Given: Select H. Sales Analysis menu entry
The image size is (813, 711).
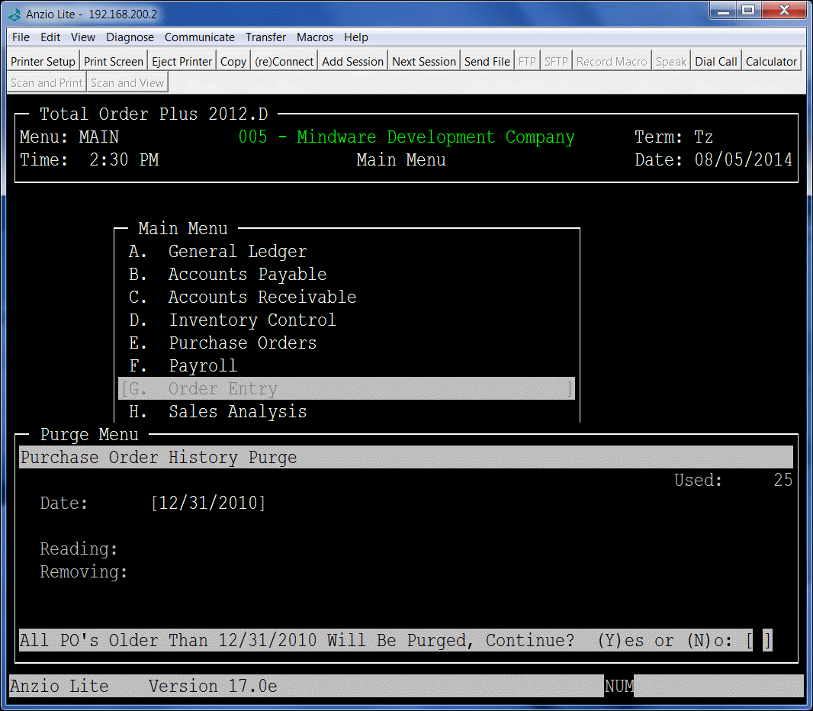Looking at the screenshot, I should (218, 411).
